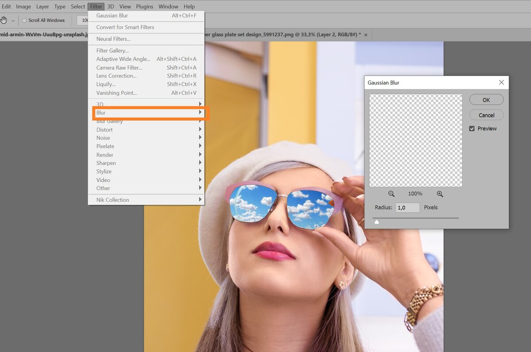Open the Nik Collection submenu

(146, 200)
